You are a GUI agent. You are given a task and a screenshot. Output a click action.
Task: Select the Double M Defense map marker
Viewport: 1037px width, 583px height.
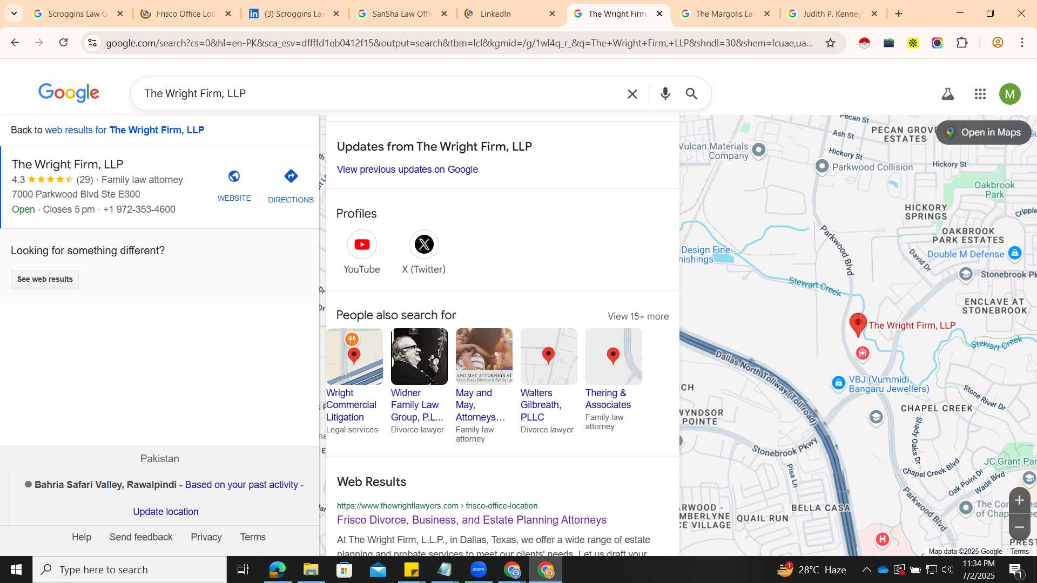point(1015,253)
